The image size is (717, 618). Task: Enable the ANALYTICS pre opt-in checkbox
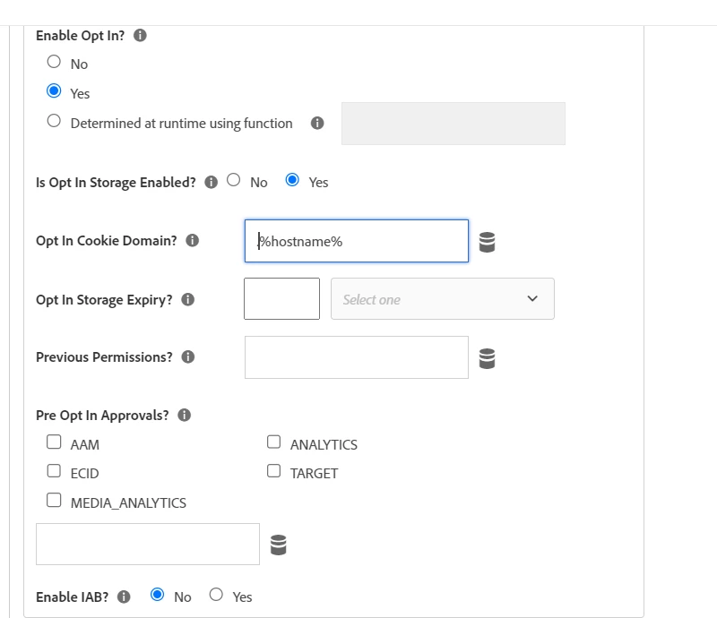point(274,442)
